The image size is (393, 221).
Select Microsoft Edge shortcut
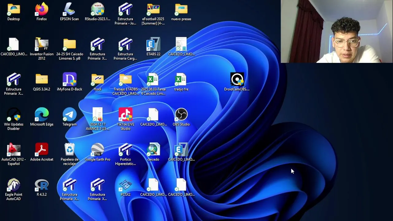41,115
